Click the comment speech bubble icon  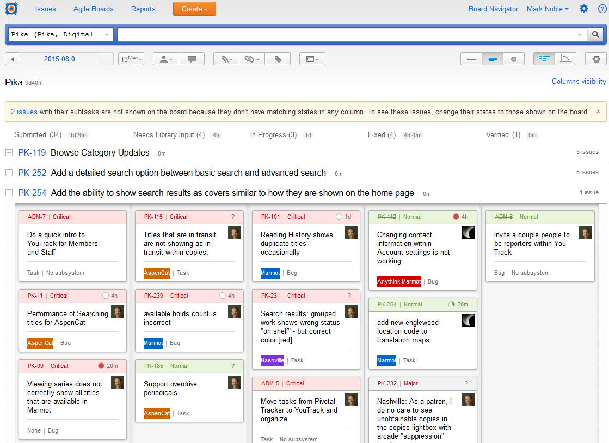coord(192,59)
